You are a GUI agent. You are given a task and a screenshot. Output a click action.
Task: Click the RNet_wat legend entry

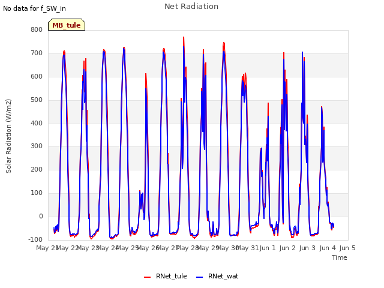(217, 276)
